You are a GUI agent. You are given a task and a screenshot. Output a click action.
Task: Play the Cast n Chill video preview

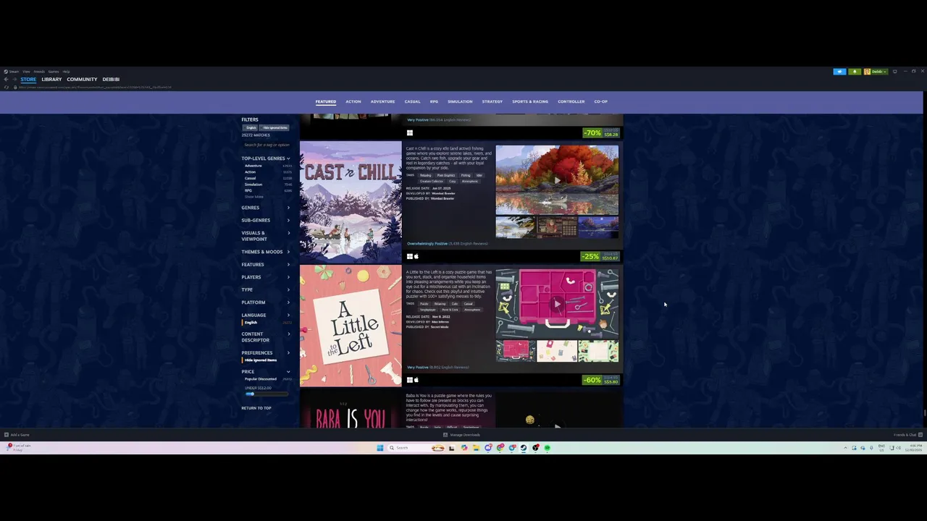pyautogui.click(x=557, y=180)
